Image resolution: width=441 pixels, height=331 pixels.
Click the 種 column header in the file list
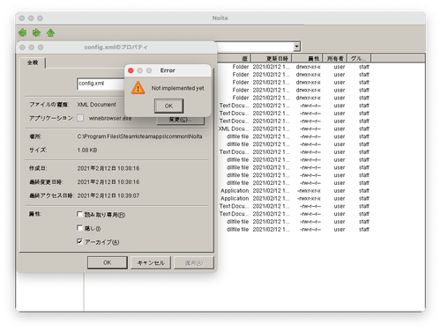pos(234,58)
